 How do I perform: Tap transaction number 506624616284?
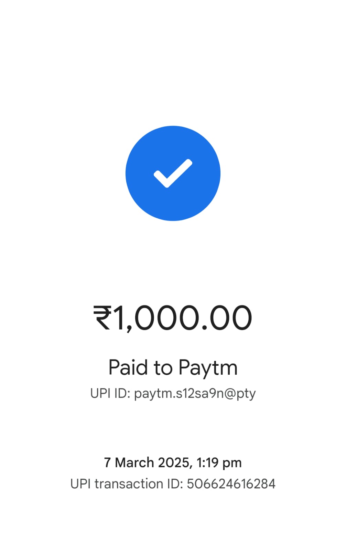(231, 484)
